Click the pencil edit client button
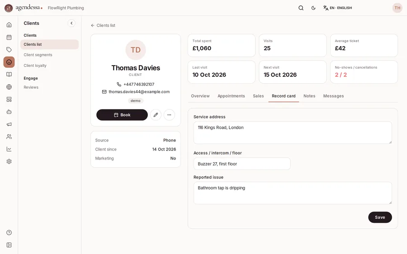Screen dimensions: 407x254 156,115
